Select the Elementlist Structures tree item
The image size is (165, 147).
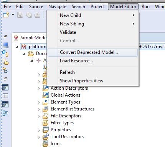[x=73, y=109]
